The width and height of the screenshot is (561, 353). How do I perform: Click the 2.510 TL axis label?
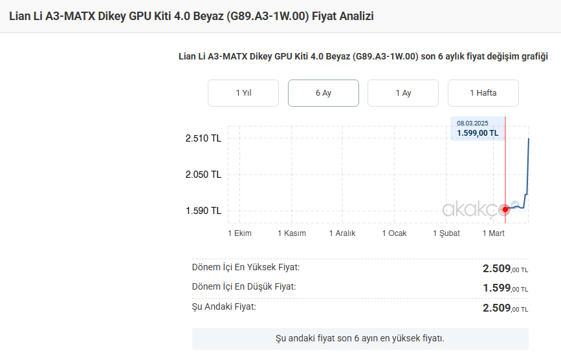pos(203,138)
